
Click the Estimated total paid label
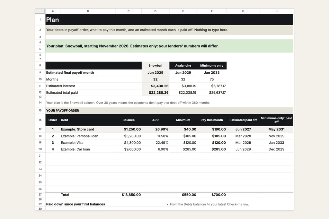62,93
